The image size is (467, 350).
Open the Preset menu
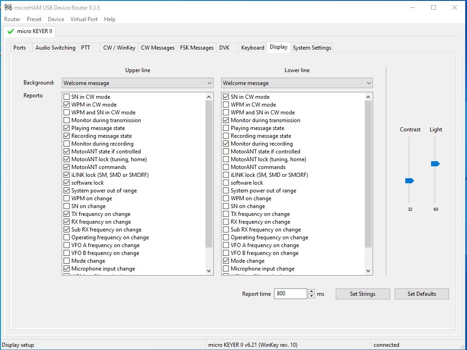pos(34,19)
